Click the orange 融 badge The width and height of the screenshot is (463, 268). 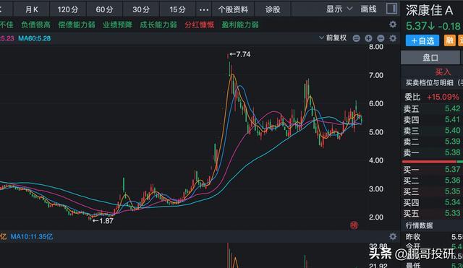(449, 40)
